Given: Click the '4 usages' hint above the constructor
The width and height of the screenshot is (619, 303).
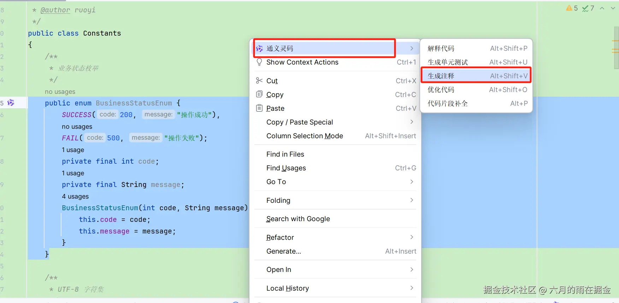Looking at the screenshot, I should tap(75, 196).
